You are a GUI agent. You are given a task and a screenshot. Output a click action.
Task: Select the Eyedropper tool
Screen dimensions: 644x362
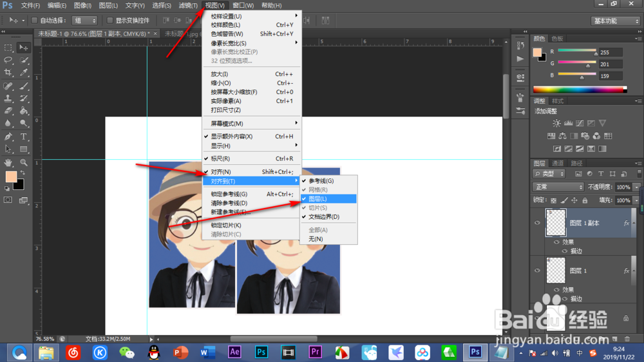23,73
